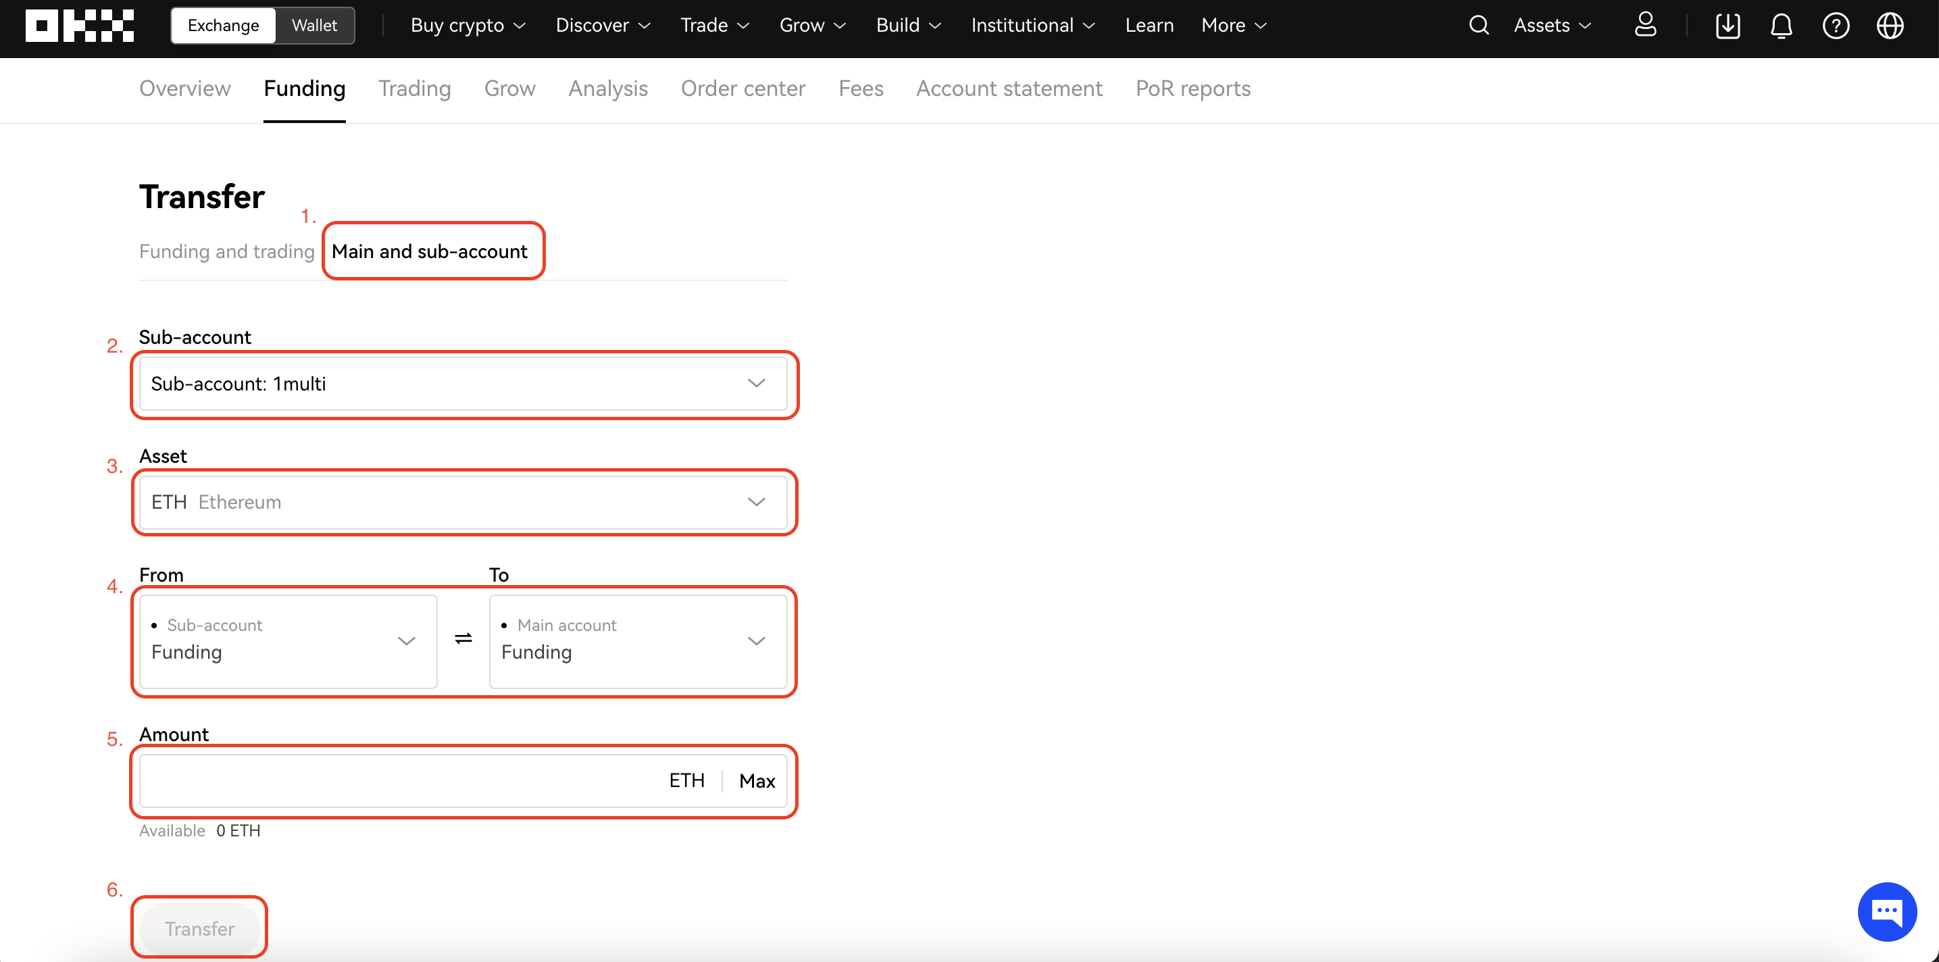Screen dimensions: 1939x962
Task: Open the search magnifier icon
Action: click(x=1478, y=26)
